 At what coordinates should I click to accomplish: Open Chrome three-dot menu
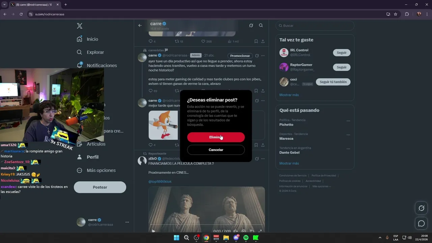pos(427,14)
